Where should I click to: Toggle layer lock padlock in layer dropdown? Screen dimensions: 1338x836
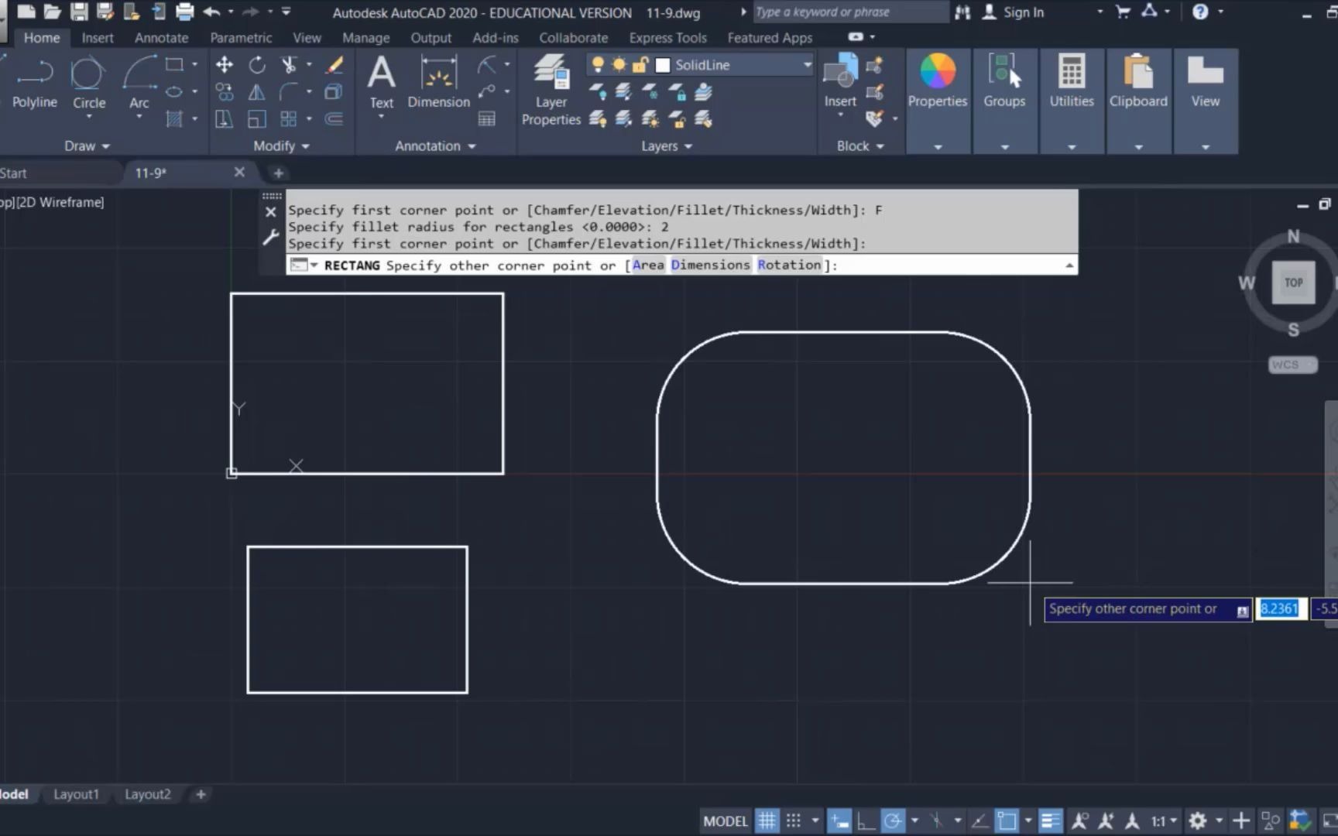[x=640, y=65]
